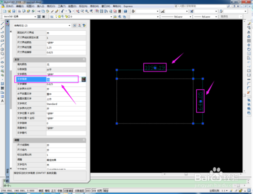Screen dimensions: 253x194
Task: Toggle Object Snap Tracking (对象追踪) in status bar
Action: pyautogui.click(x=79, y=190)
